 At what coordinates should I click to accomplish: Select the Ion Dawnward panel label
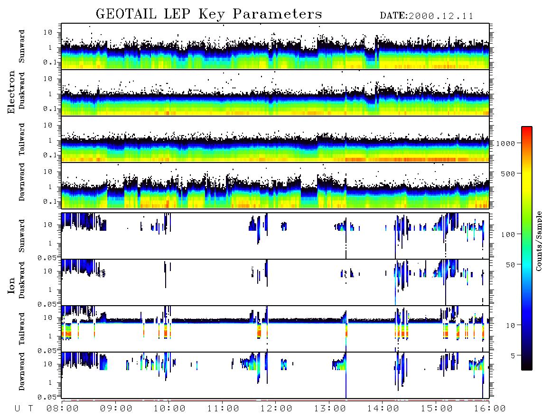(22, 372)
